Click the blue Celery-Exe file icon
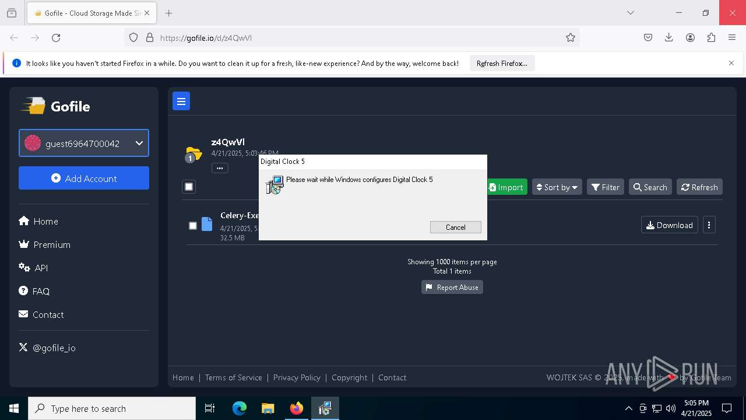Image resolution: width=746 pixels, height=420 pixels. click(207, 225)
